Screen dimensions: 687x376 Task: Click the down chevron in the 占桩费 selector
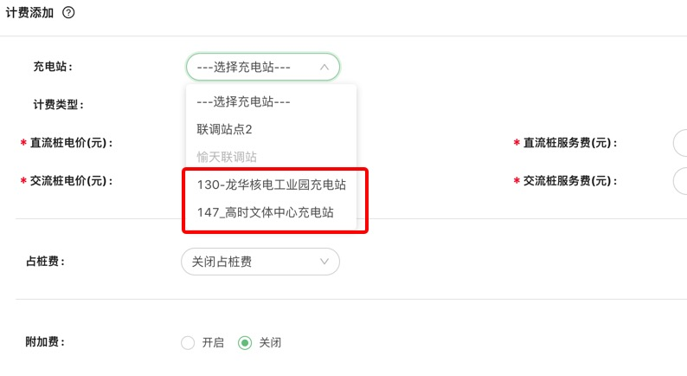(x=324, y=262)
